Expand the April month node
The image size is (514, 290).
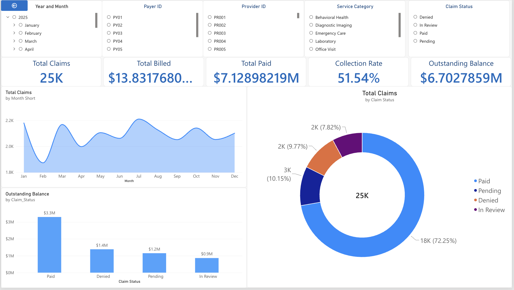pos(14,49)
